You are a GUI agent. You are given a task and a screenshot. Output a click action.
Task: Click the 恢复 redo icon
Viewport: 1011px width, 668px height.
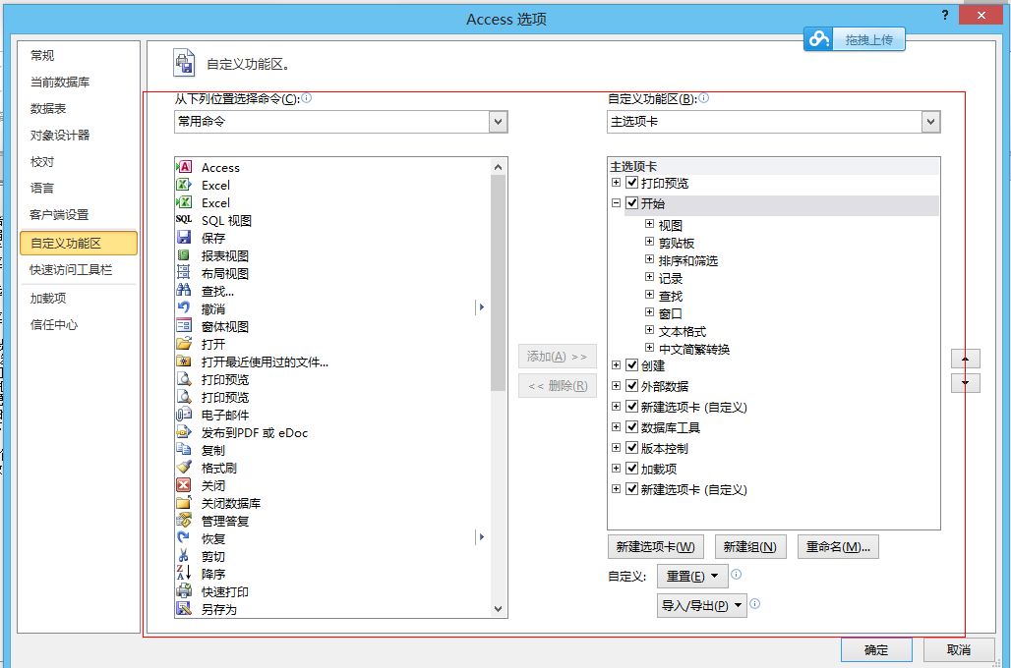pyautogui.click(x=184, y=538)
